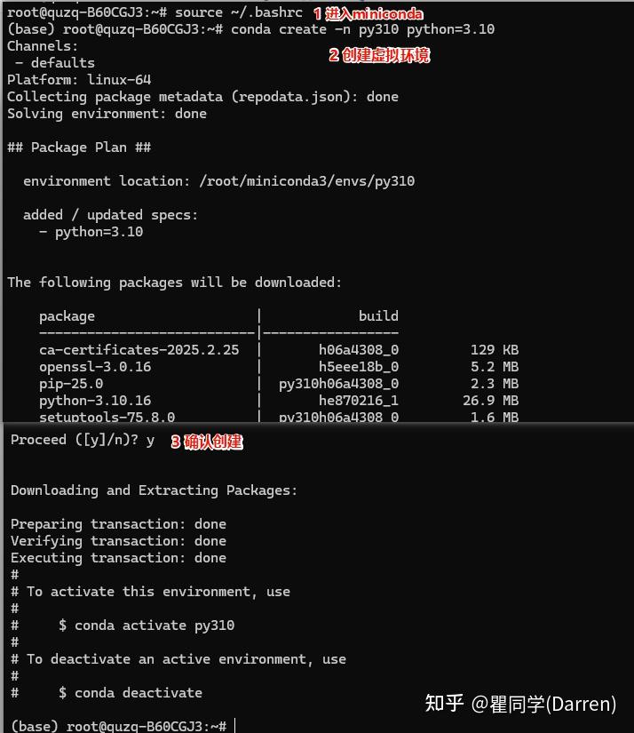Click the "## Package Plan ##" heading
The height and width of the screenshot is (733, 634).
pos(79,147)
